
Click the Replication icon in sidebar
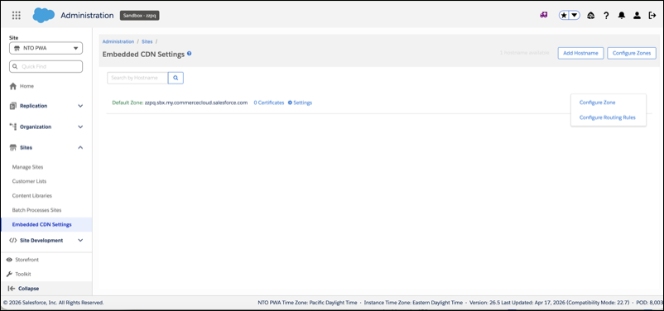[12, 106]
